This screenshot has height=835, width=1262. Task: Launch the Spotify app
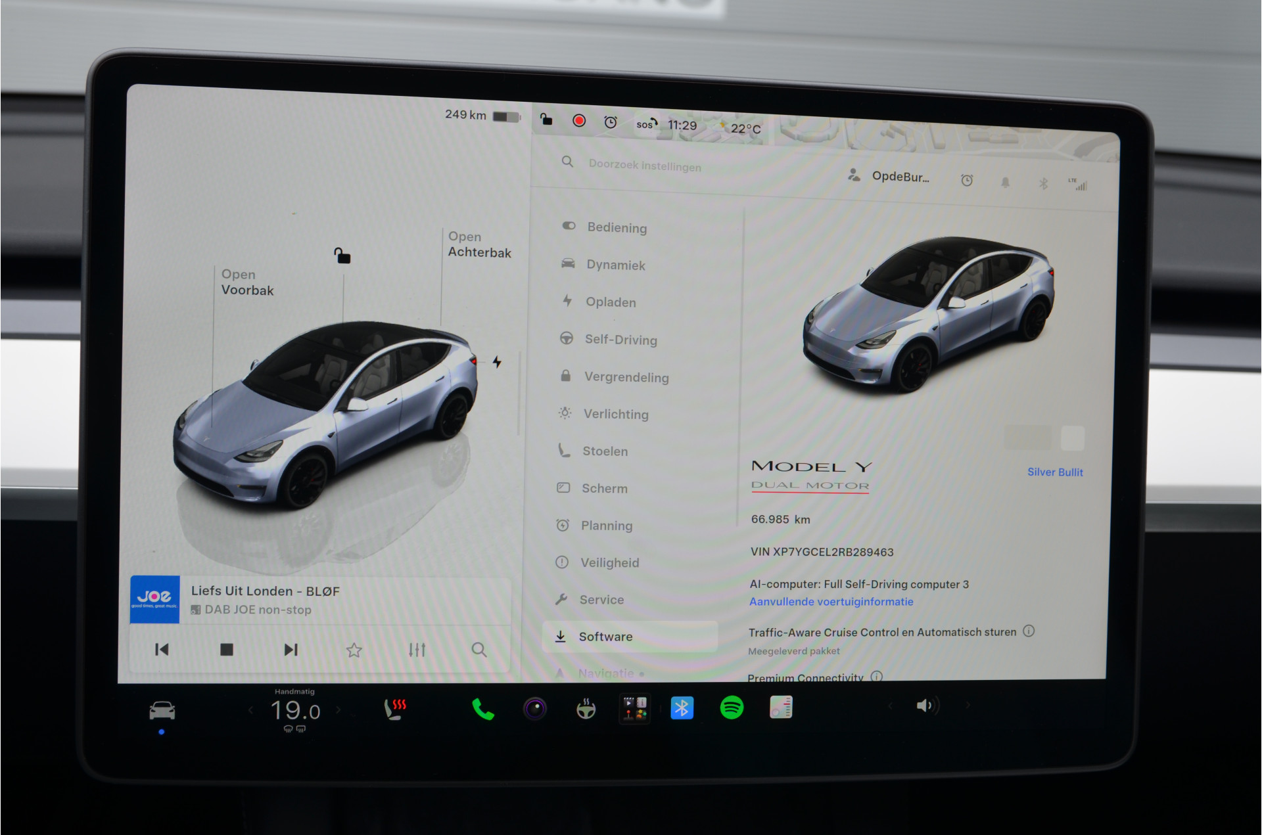[732, 708]
